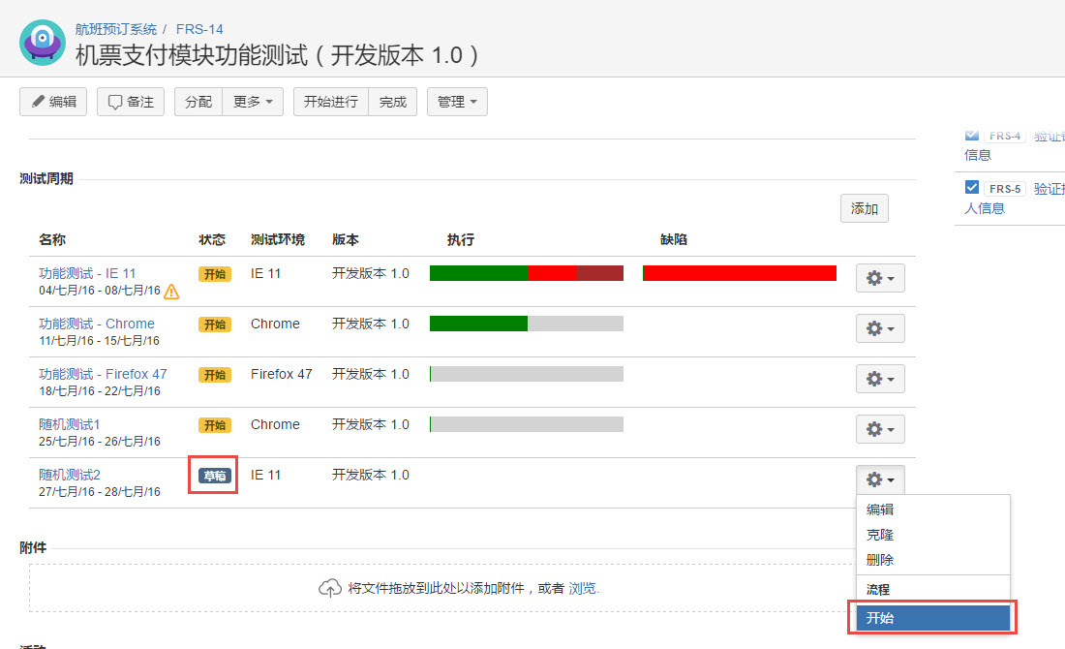Click the 编辑 button with pencil icon
The image size is (1065, 649).
click(53, 102)
